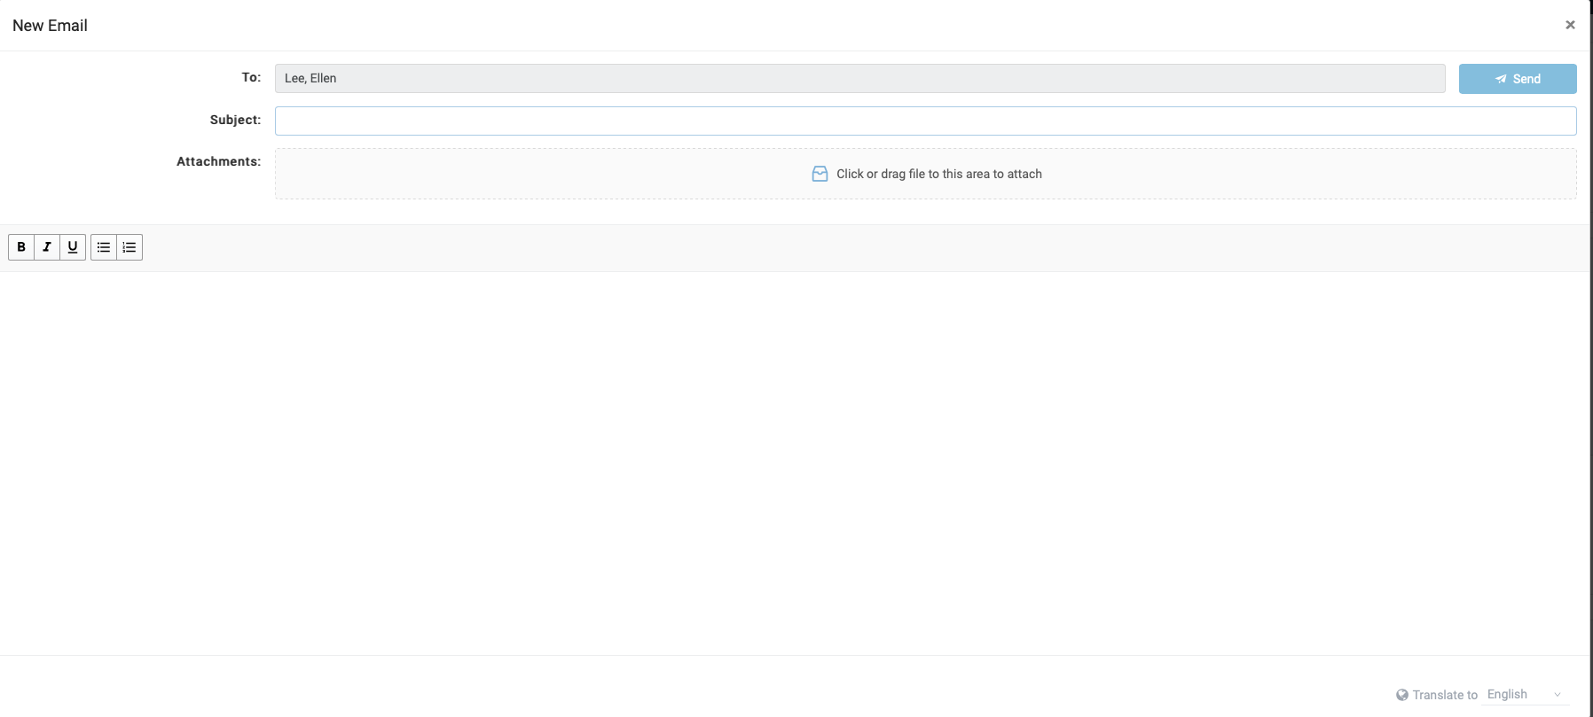
Task: Click inside the email body editor
Action: 795,463
